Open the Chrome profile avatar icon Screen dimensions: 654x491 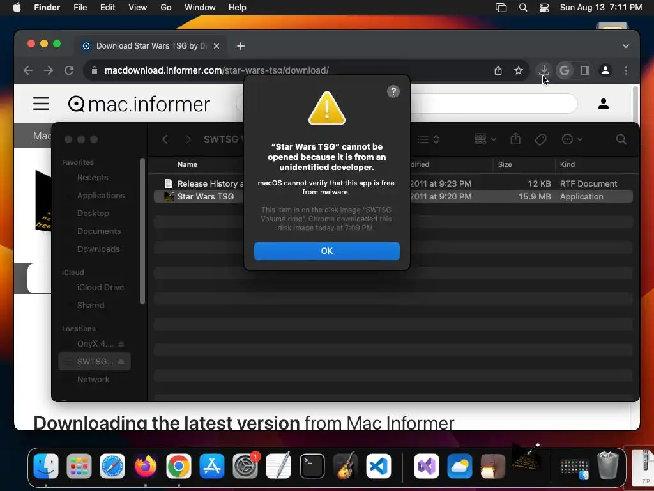pos(605,70)
